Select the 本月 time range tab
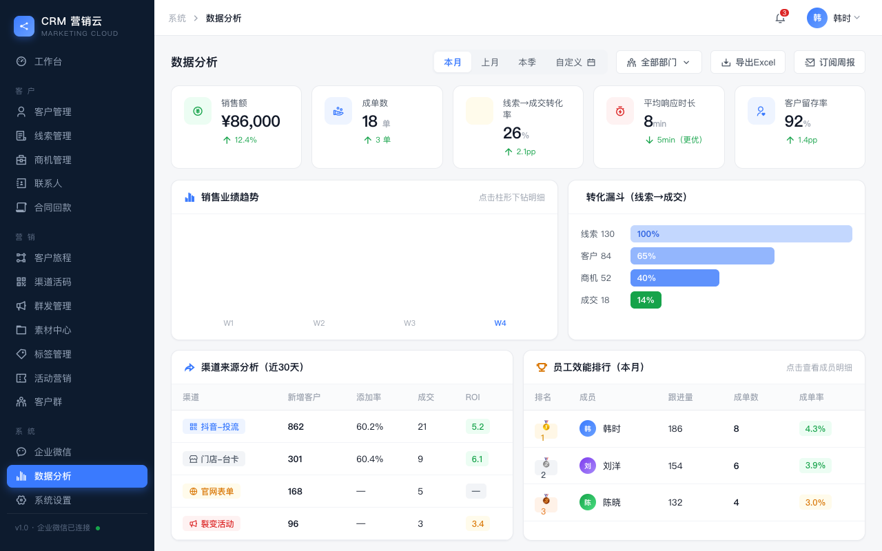Viewport: 882px width, 551px height. pos(453,62)
